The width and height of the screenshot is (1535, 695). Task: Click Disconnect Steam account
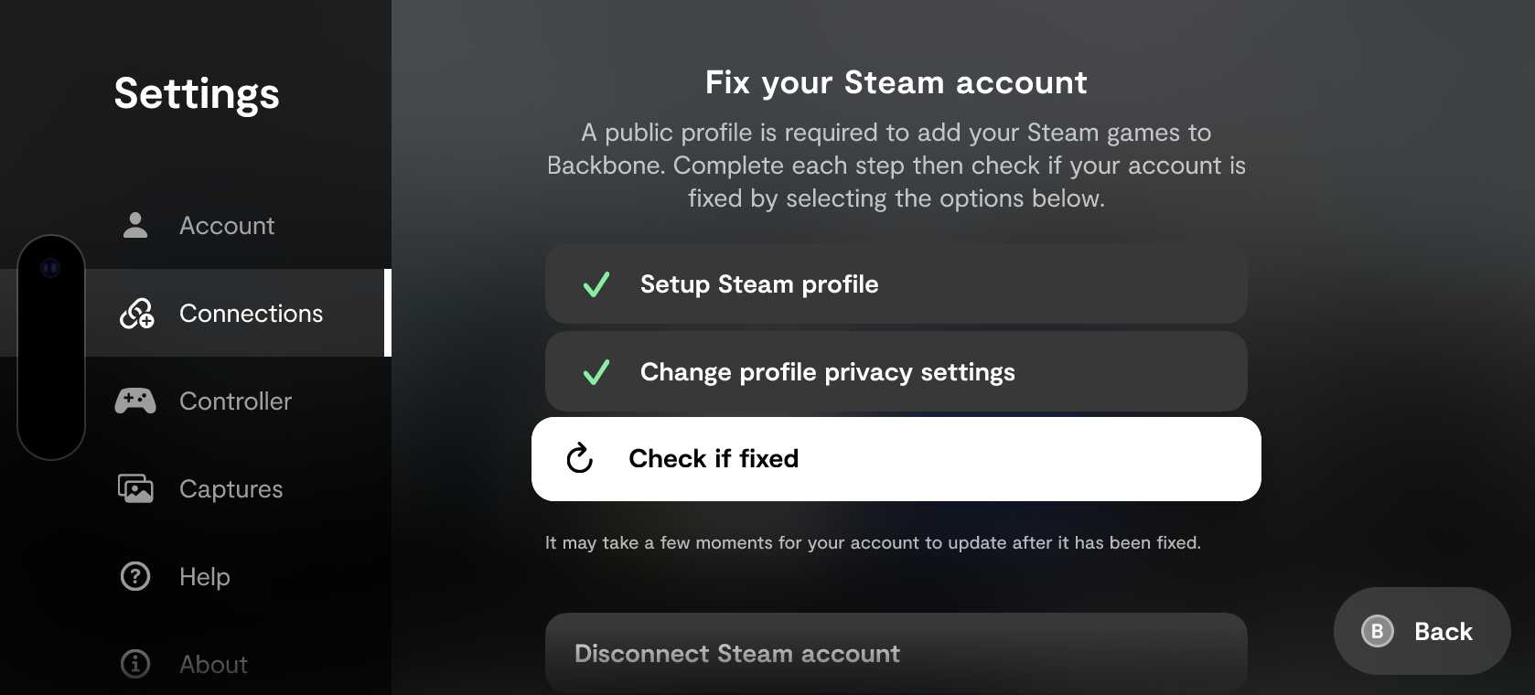point(896,653)
